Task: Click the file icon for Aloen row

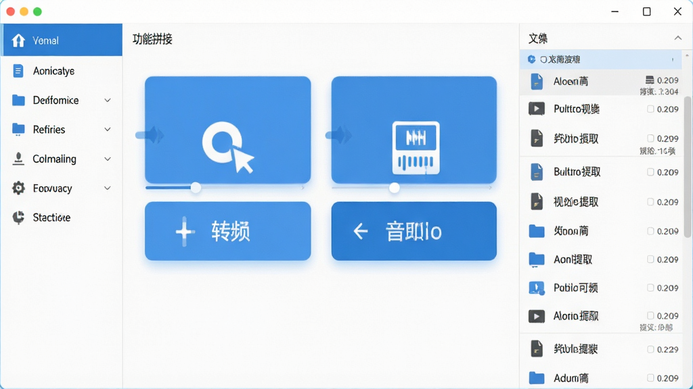Action: pos(537,82)
